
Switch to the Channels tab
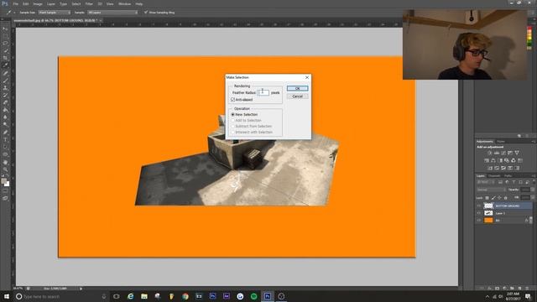[494, 176]
